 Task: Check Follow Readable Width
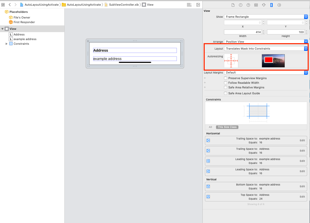(x=226, y=83)
